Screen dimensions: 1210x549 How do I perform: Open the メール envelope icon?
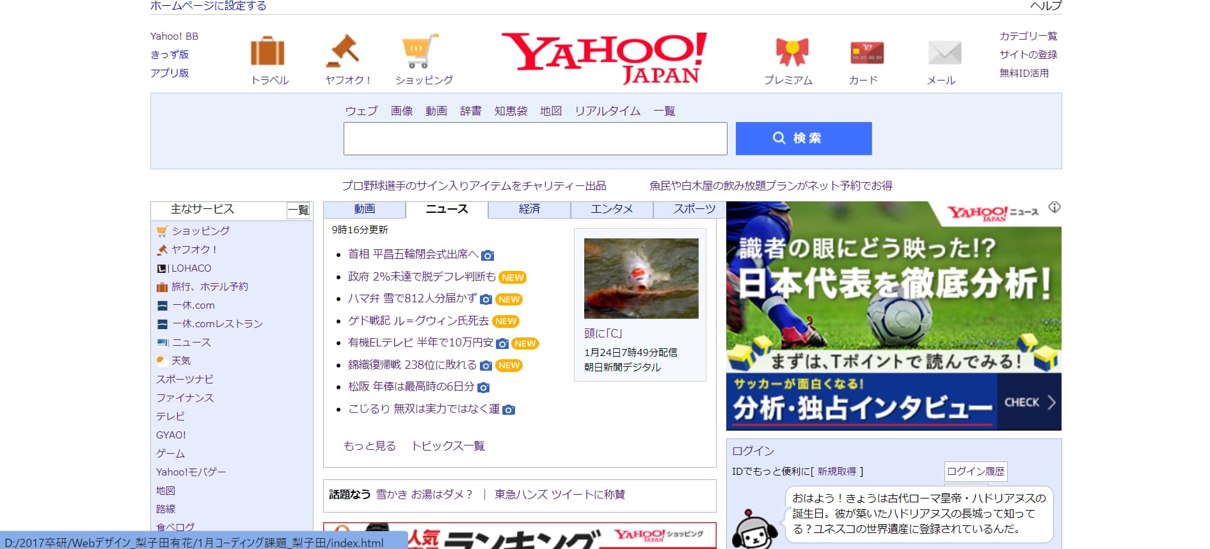click(944, 52)
